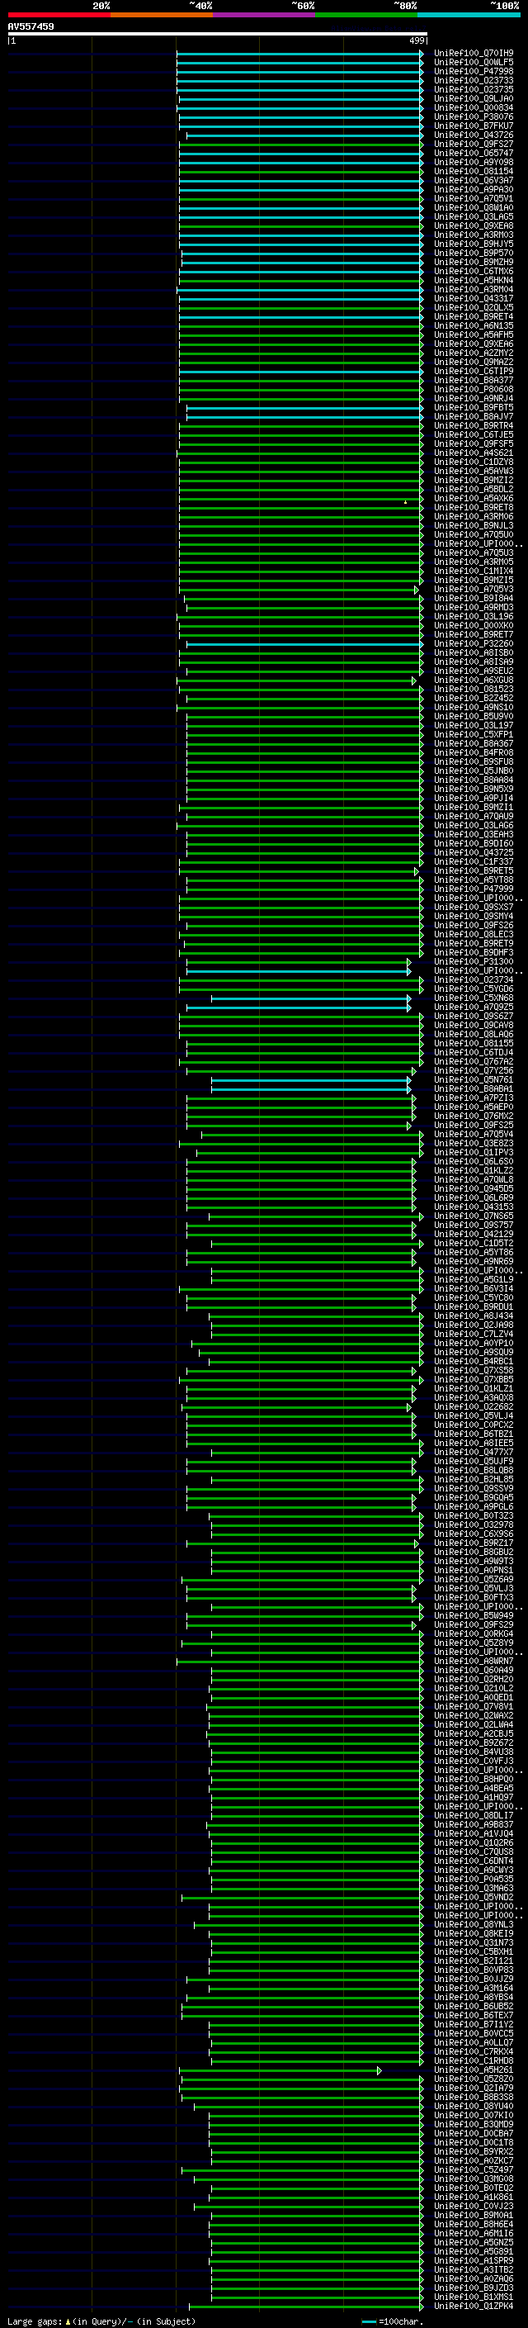
Task: Open hit UniRef100_Q1IPV3
Action: (x=474, y=1152)
